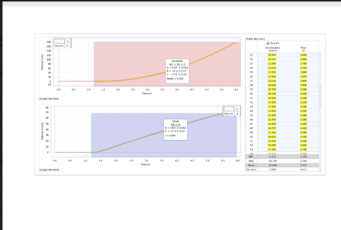This screenshot has height=230, width=341.
Task: Click the velocity graph's [Graph title here] placeholder
Action: 49,170
